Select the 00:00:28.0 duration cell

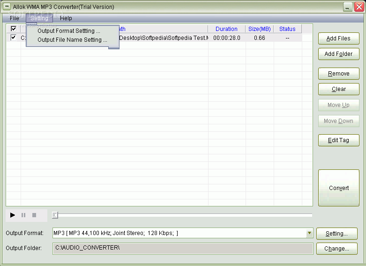click(227, 38)
